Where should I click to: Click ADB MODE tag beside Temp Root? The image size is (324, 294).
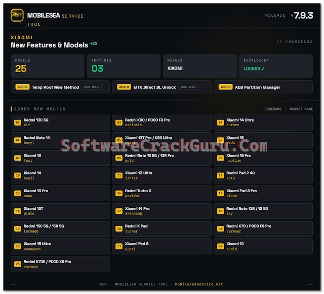pyautogui.click(x=92, y=87)
